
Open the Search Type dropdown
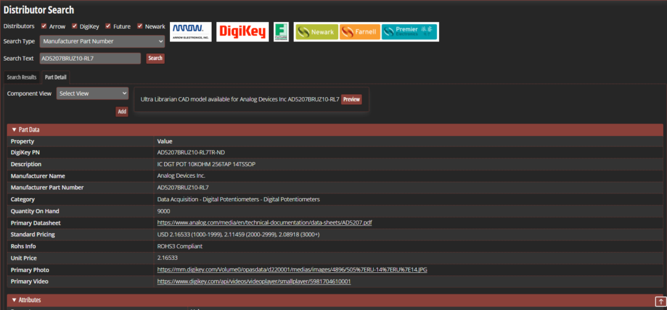(102, 41)
